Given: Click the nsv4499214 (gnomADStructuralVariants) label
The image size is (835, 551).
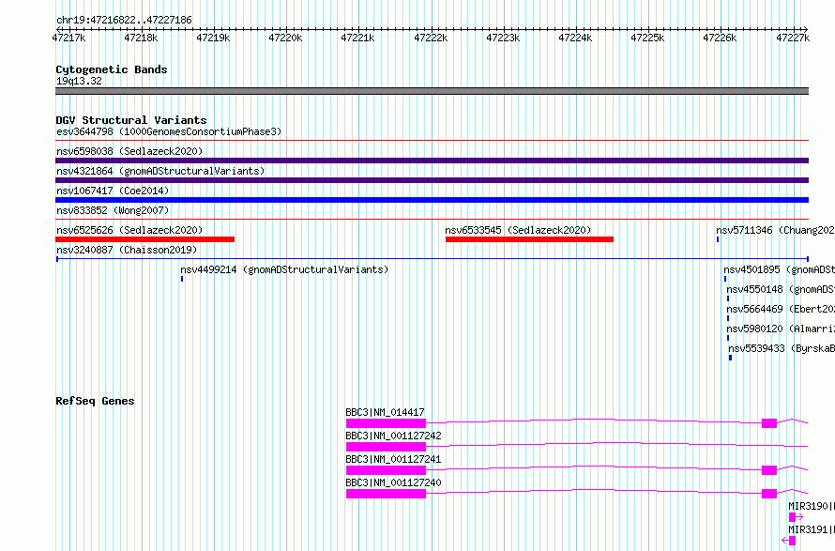Looking at the screenshot, I should click(x=284, y=269).
